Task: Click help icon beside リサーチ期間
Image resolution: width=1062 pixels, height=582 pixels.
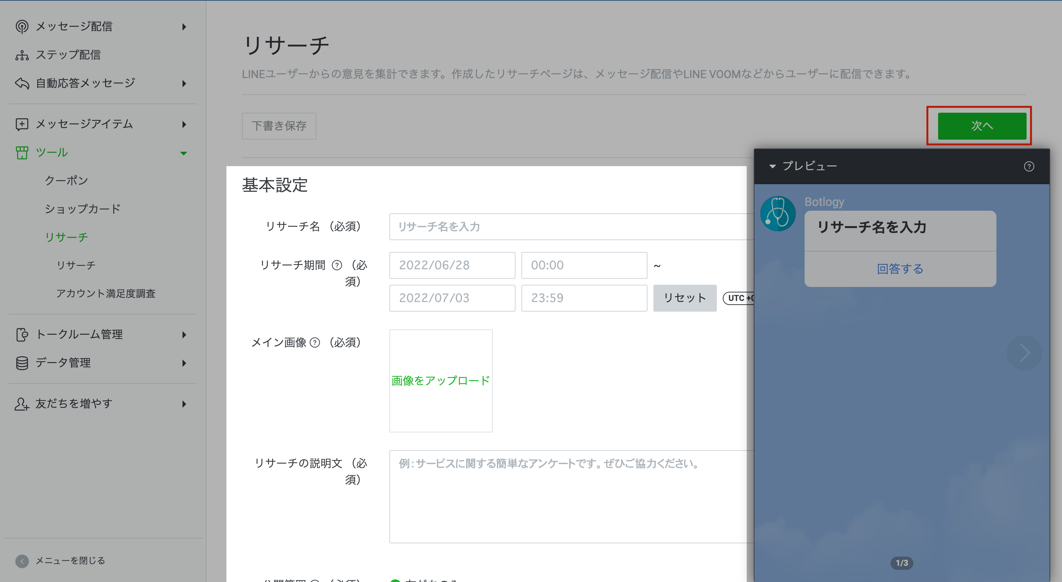Action: [337, 265]
